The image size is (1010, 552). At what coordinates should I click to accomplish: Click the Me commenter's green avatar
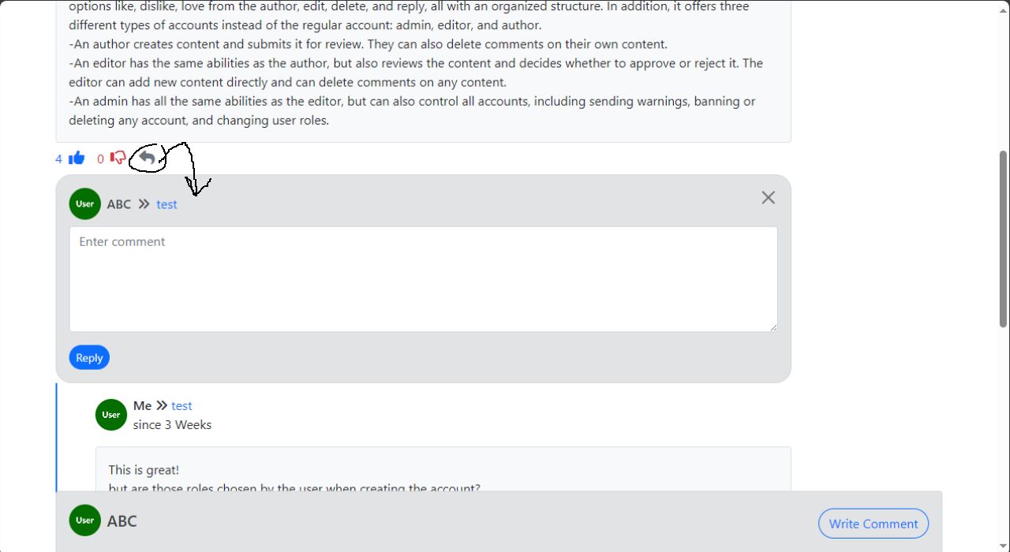coord(111,415)
